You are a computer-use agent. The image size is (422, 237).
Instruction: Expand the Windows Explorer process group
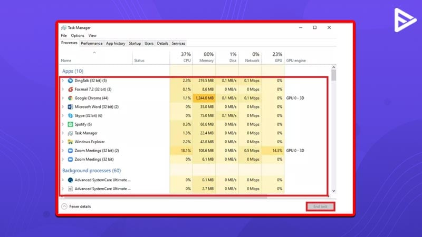63,142
